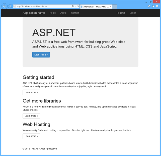The height and width of the screenshot is (156, 161).
Task: Click Learn more under Web Hosting
Action: [x=31, y=136]
